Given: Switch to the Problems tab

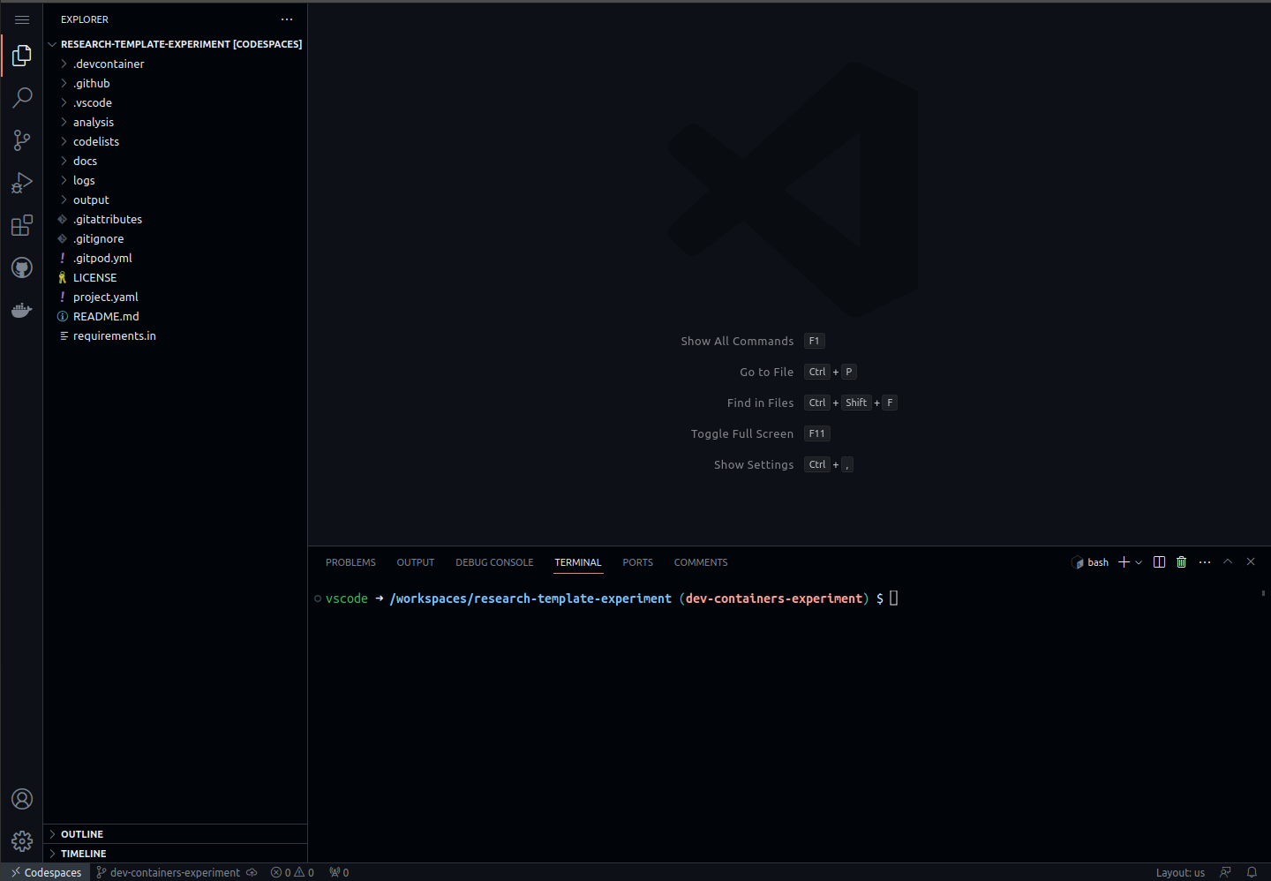Looking at the screenshot, I should pos(350,562).
